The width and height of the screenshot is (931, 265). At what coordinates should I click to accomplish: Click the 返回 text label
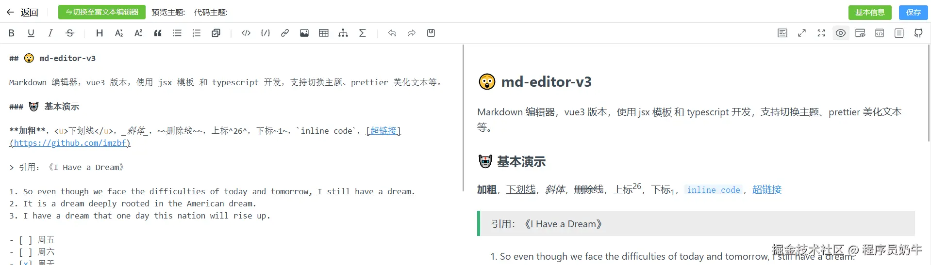29,13
